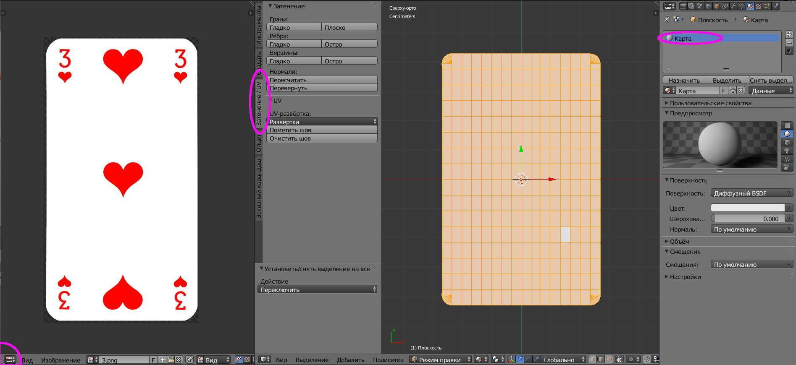
Task: Unlink the material with X icon
Action: point(741,91)
